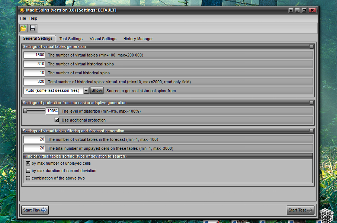Screen dimensions: 337x223
Task: Go to the History Manager tab
Action: click(x=138, y=39)
